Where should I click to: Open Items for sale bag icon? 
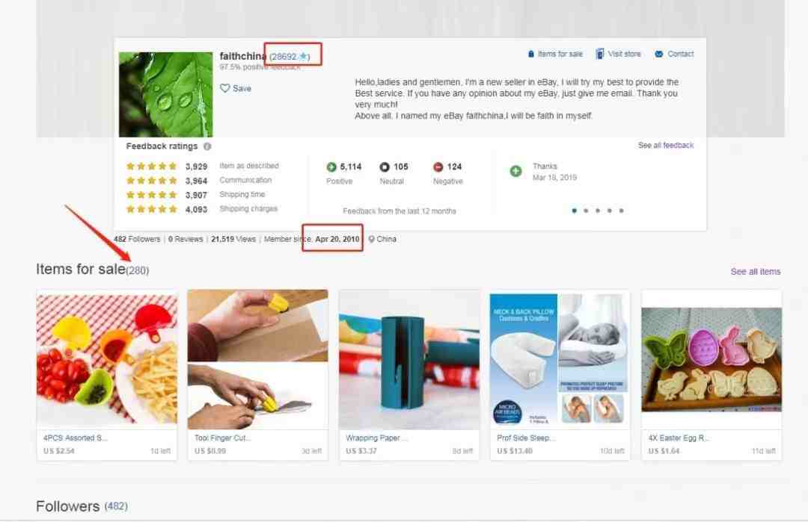coord(530,54)
